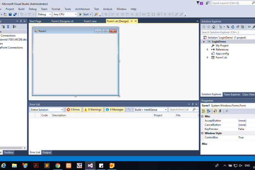Screen dimensions: 255x170
Task: Click the Show All Files icon
Action: tap(243, 27)
